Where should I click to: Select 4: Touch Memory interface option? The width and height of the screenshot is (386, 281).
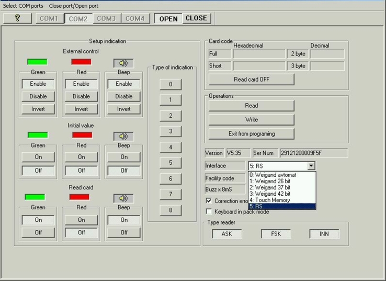pyautogui.click(x=282, y=200)
